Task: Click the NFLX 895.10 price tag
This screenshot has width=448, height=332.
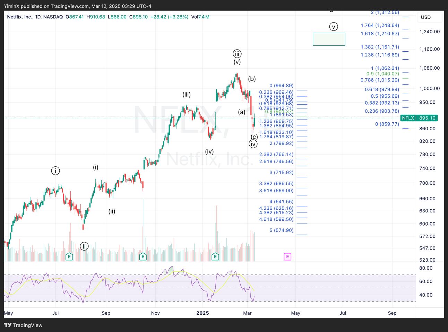Action: [419, 118]
